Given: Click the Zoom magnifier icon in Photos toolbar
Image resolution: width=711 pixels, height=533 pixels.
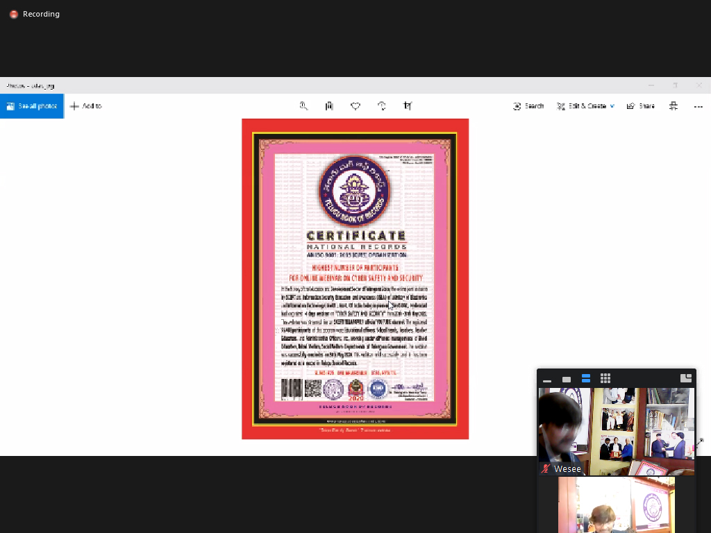Looking at the screenshot, I should coord(303,106).
